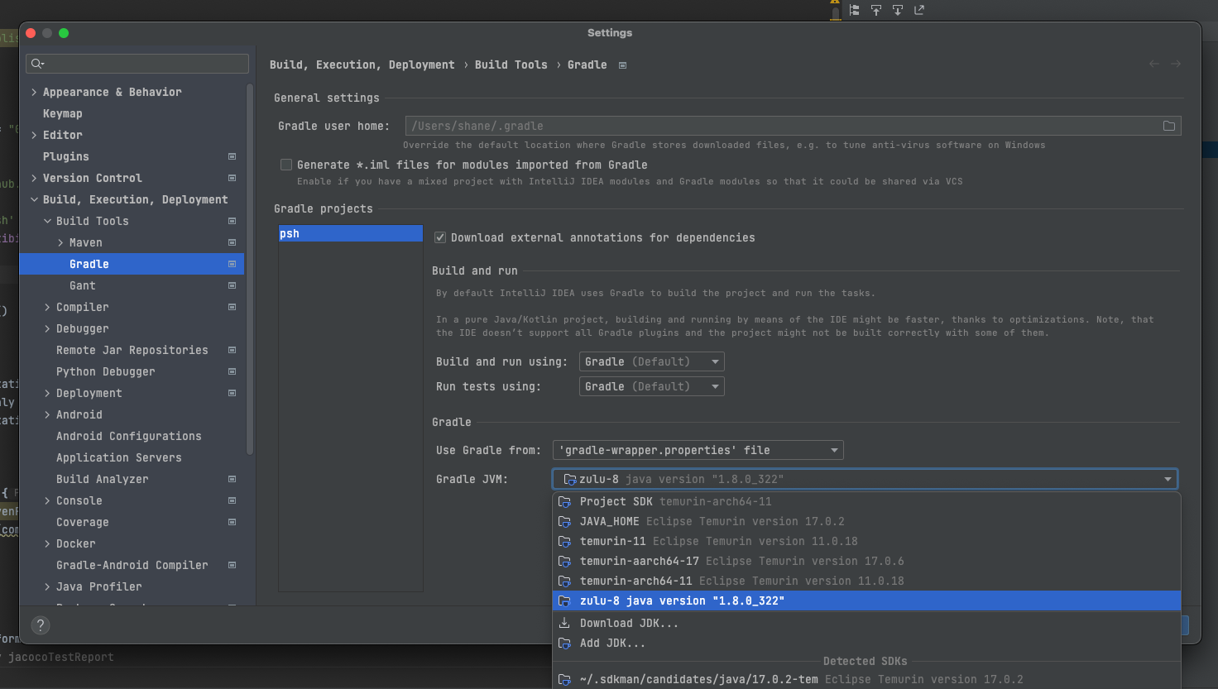Viewport: 1218px width, 689px height.
Task: Go back using the left arrow icon
Action: tap(1154, 64)
